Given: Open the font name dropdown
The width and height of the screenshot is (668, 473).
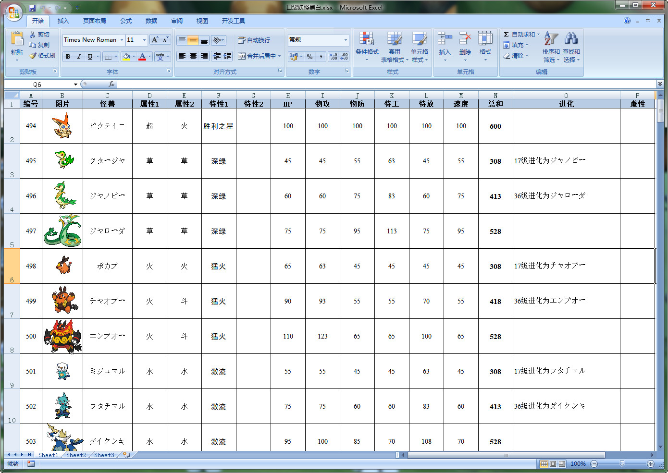Looking at the screenshot, I should coord(122,40).
